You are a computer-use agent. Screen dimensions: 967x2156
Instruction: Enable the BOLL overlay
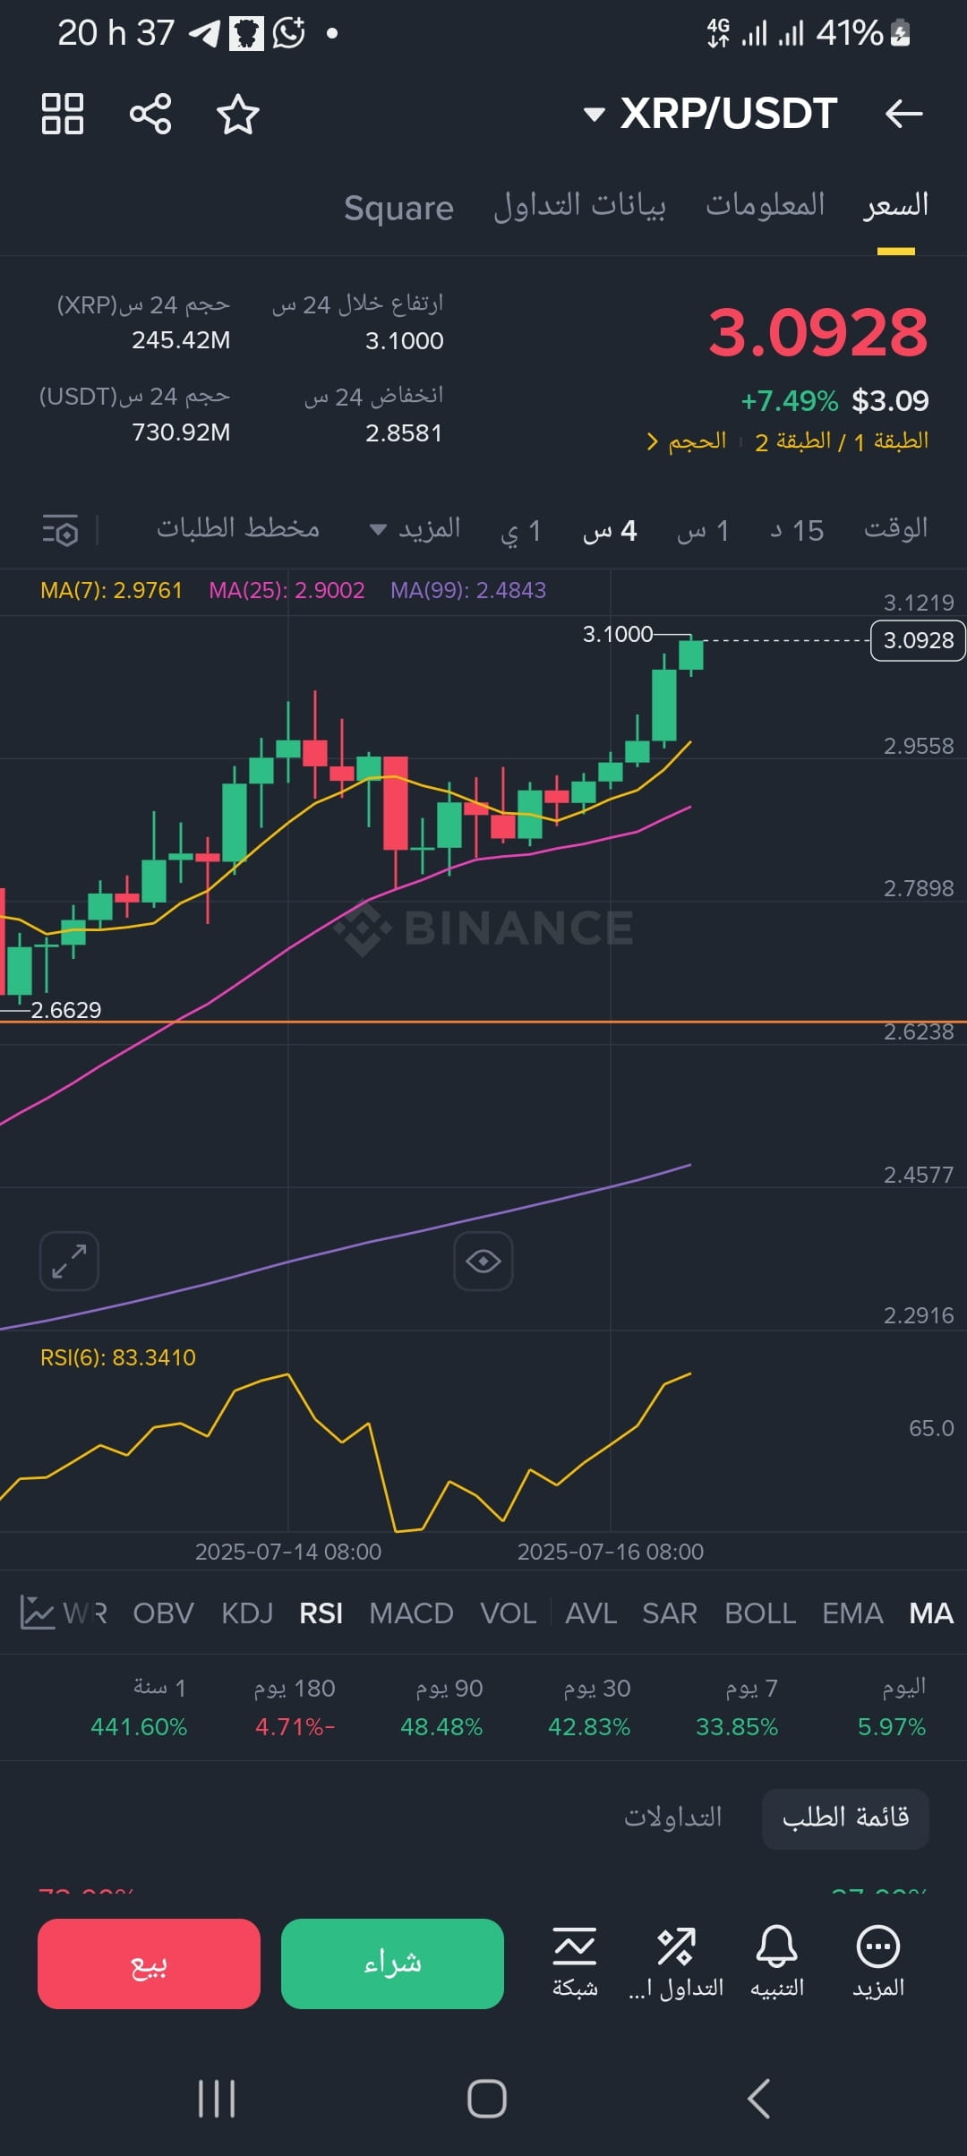pos(760,1613)
